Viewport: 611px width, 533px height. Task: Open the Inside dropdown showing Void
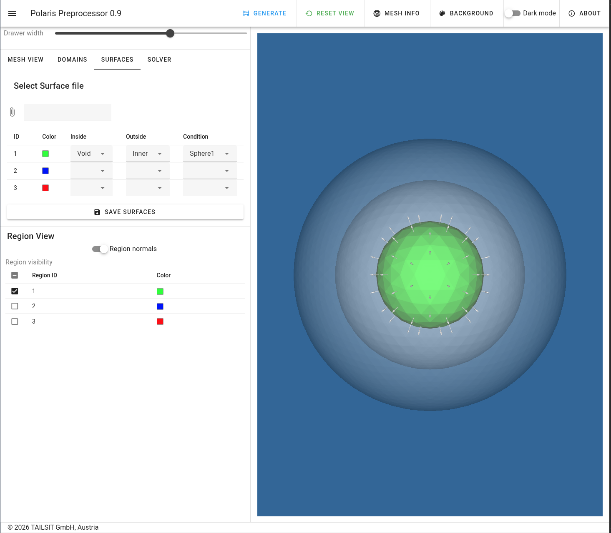click(91, 154)
